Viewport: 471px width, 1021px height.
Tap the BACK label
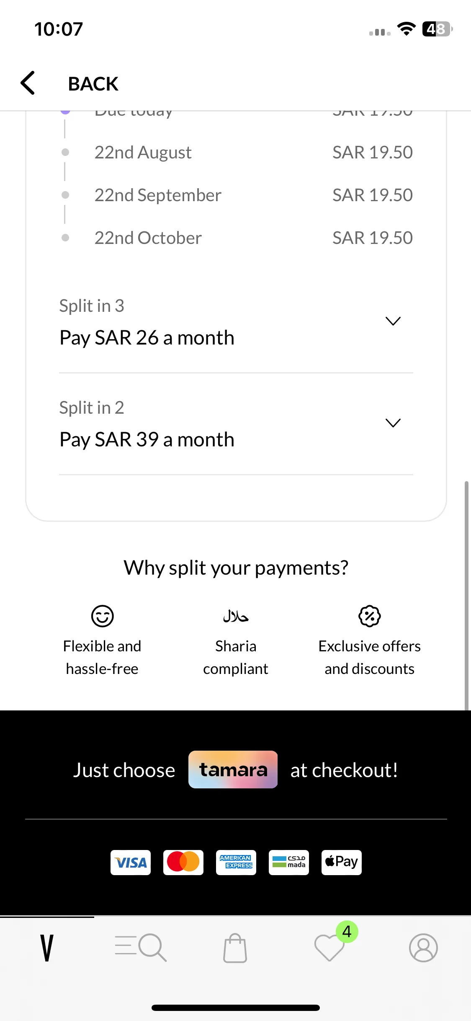[93, 84]
